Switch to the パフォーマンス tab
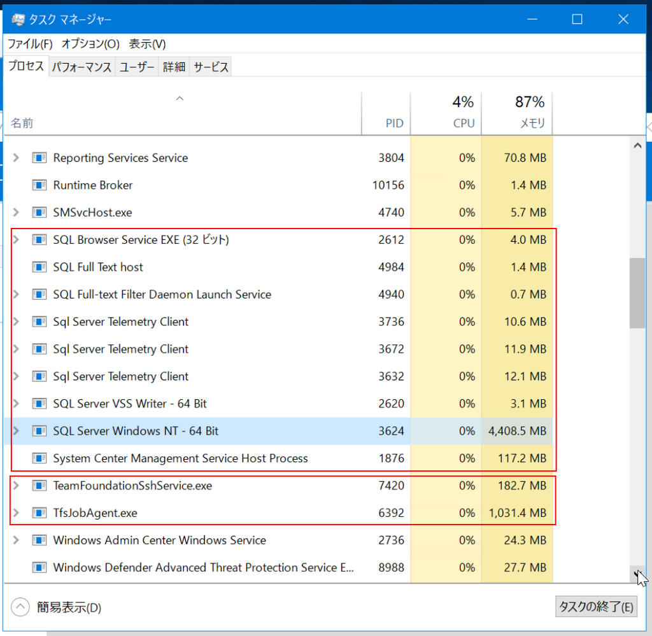The image size is (652, 636). click(x=82, y=67)
